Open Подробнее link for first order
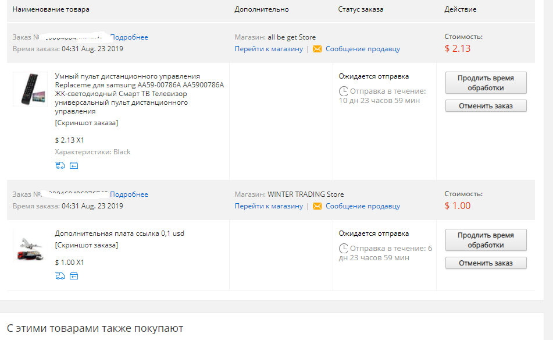The width and height of the screenshot is (553, 340). click(x=129, y=37)
